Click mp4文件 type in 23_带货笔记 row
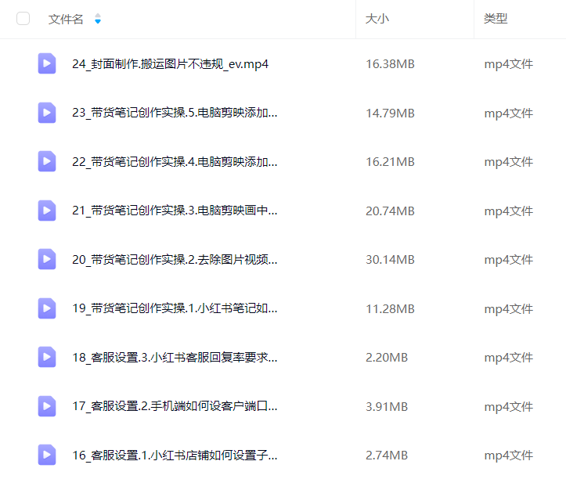 coord(508,113)
